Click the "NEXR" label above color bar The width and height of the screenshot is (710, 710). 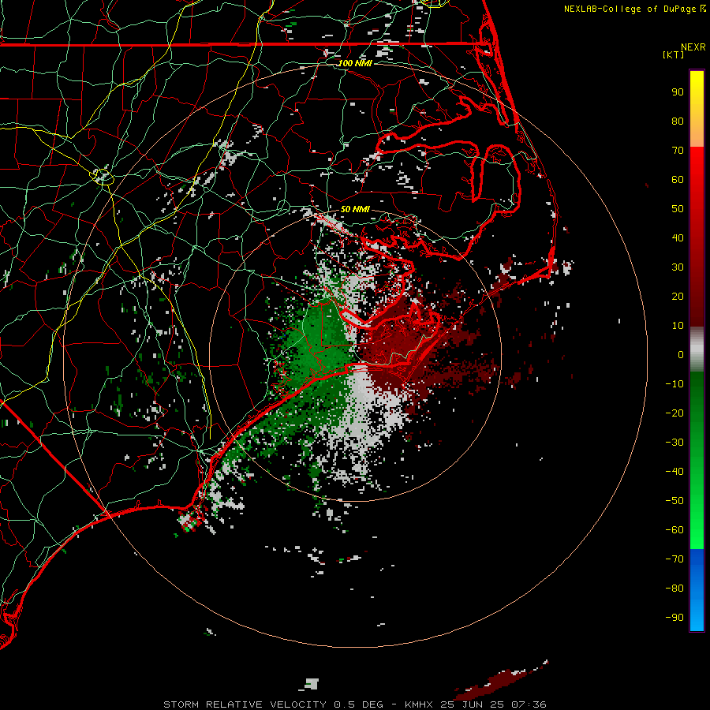point(693,47)
